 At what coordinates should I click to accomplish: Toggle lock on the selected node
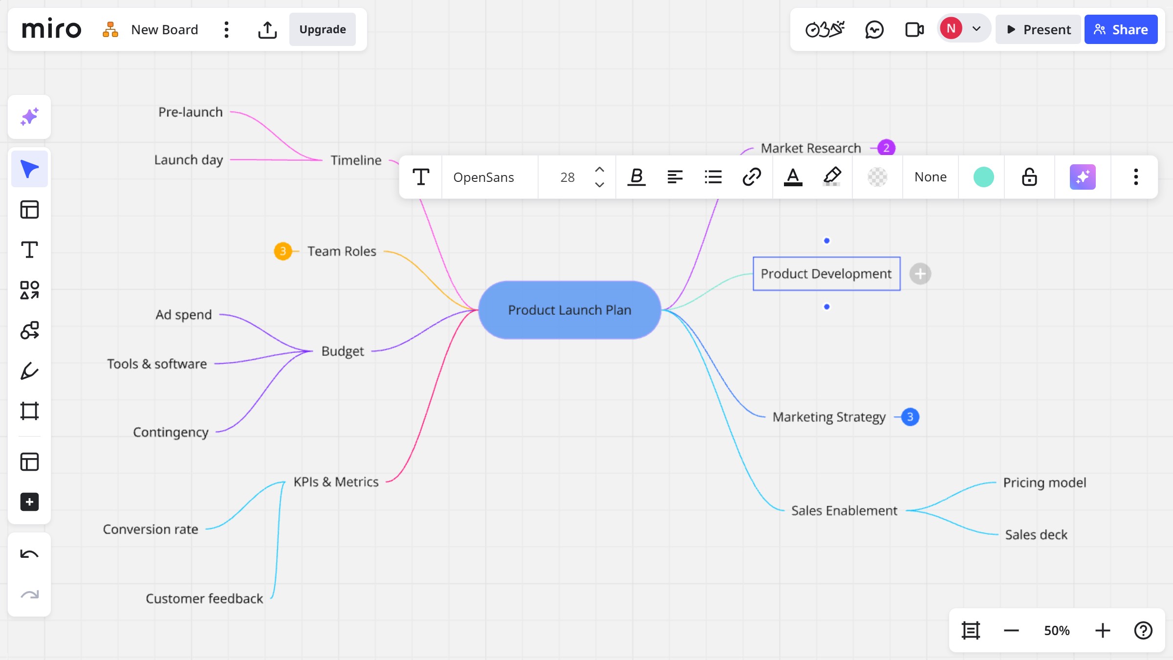point(1029,177)
